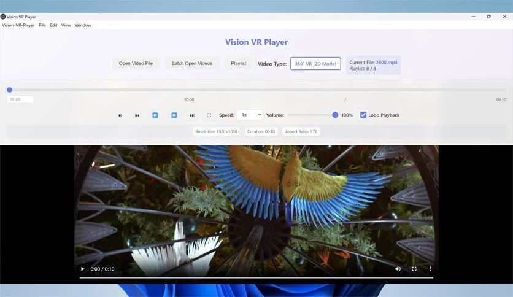
Task: Open the Window menu
Action: pyautogui.click(x=83, y=25)
